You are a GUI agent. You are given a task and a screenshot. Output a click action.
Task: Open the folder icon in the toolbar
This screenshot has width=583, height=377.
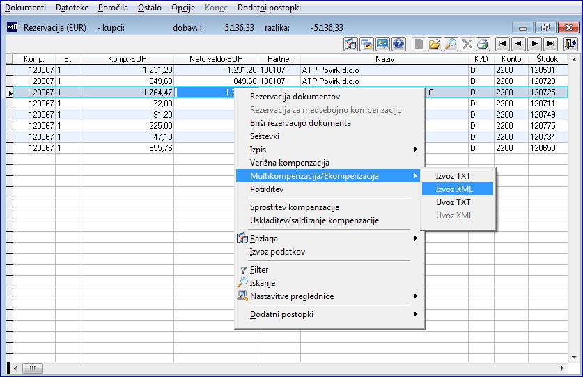click(x=434, y=45)
